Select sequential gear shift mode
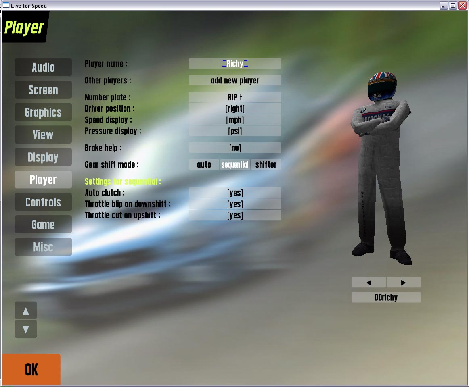This screenshot has height=387, width=469. click(x=235, y=164)
